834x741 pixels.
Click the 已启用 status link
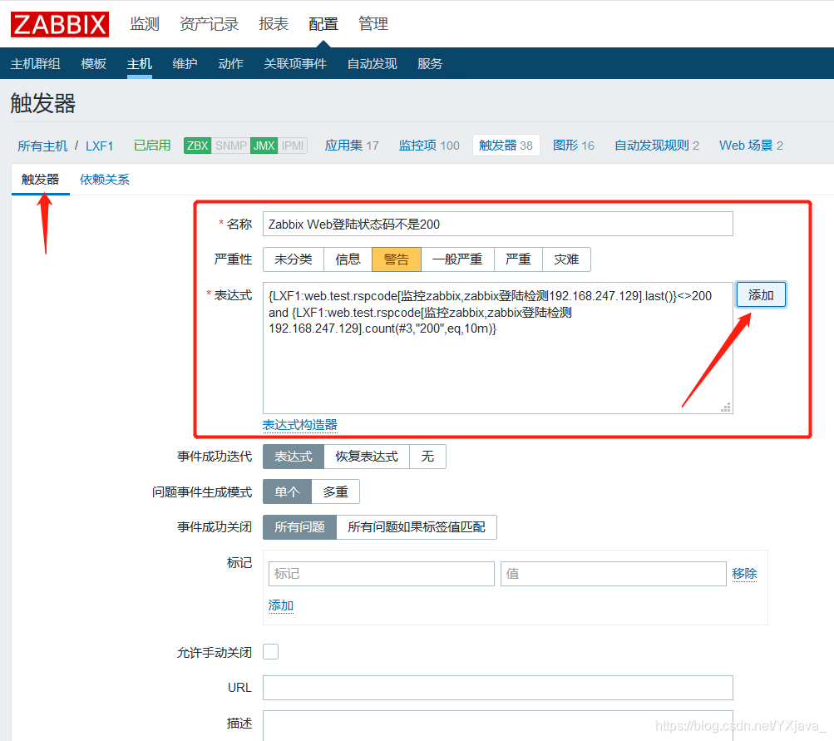coord(152,146)
